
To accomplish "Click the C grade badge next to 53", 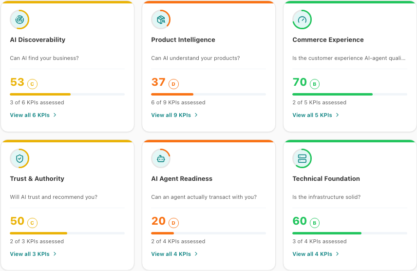I will tap(32, 84).
